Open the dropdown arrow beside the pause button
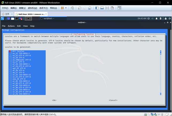Viewport: 172px width, 116px height. pos(66,8)
